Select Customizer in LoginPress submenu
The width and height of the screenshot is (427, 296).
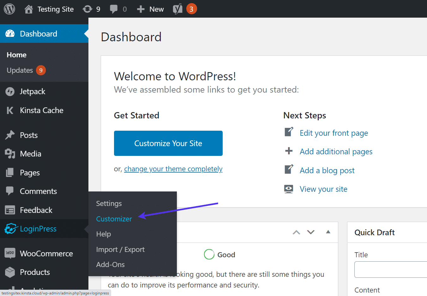coord(114,219)
